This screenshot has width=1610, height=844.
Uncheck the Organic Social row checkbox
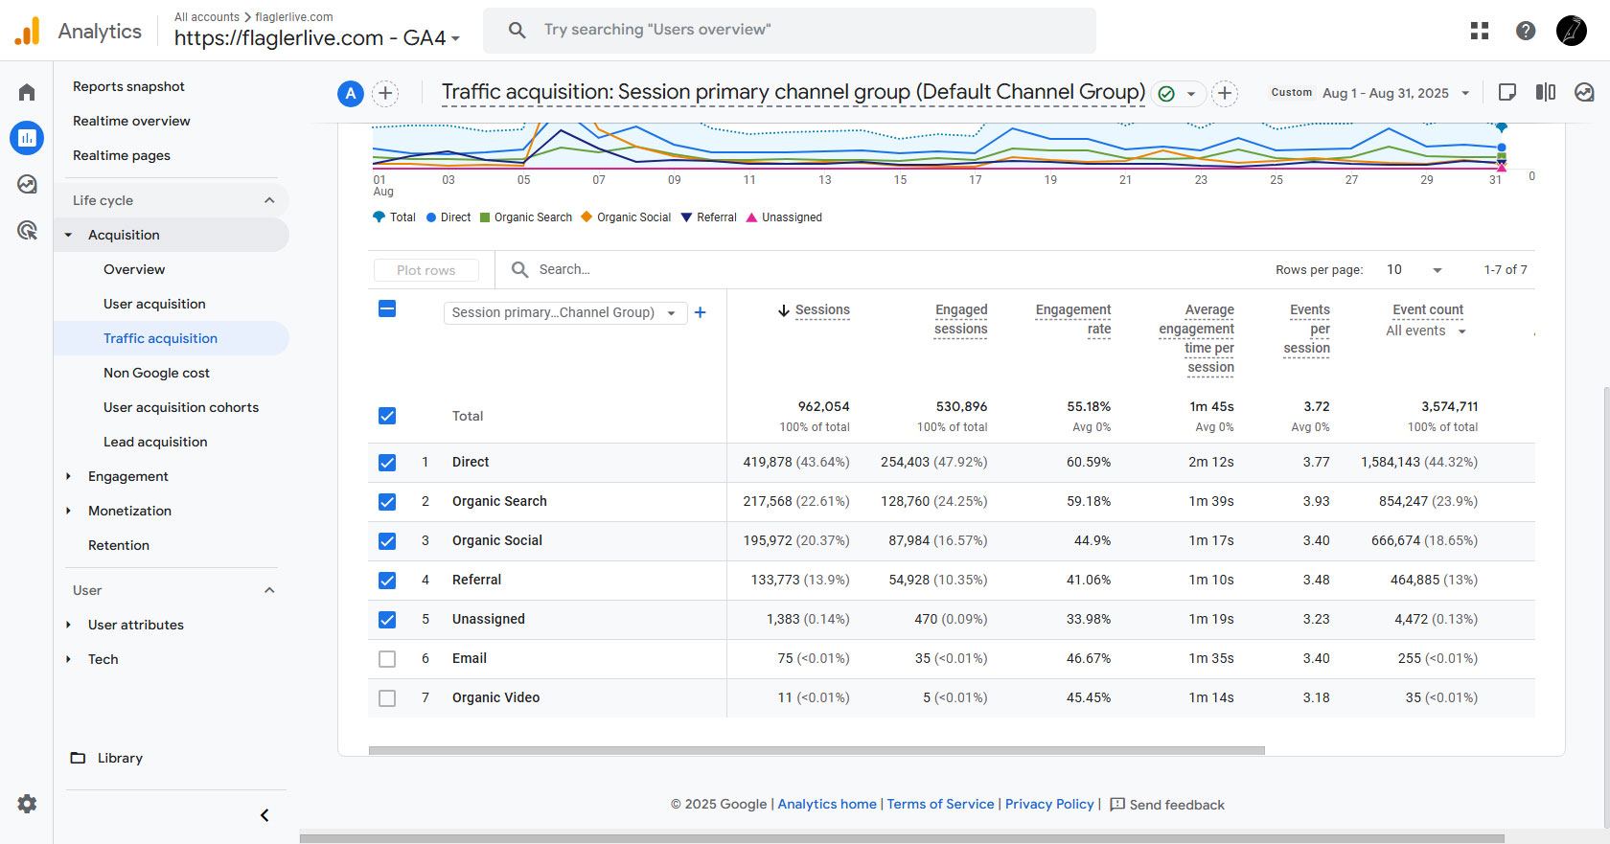387,541
